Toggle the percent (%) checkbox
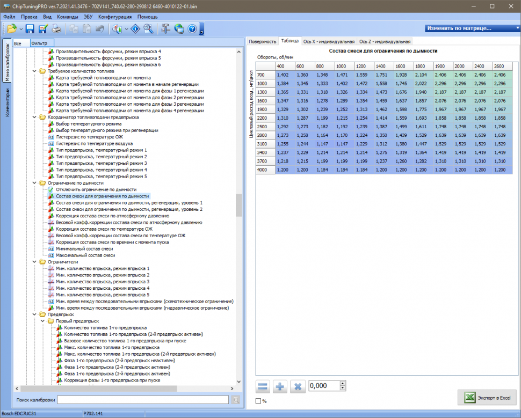 click(x=258, y=401)
